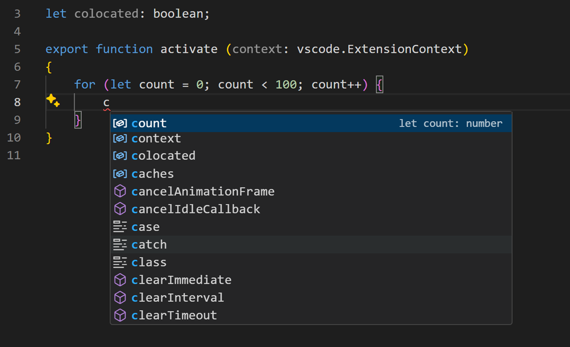The height and width of the screenshot is (347, 570).
Task: Click line number 7 in the gutter
Action: pyautogui.click(x=17, y=84)
